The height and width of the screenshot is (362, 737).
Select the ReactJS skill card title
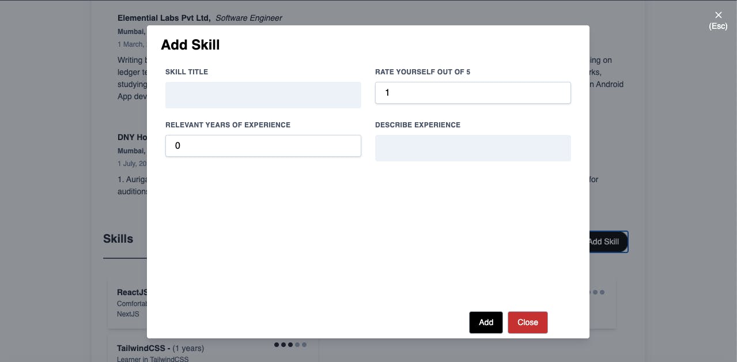pos(132,292)
